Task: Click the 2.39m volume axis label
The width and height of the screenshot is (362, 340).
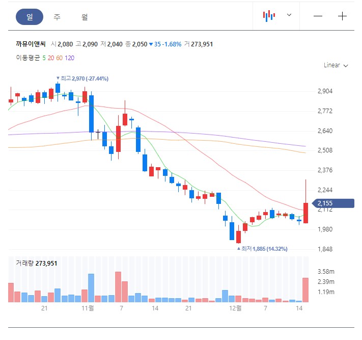Action: point(326,282)
